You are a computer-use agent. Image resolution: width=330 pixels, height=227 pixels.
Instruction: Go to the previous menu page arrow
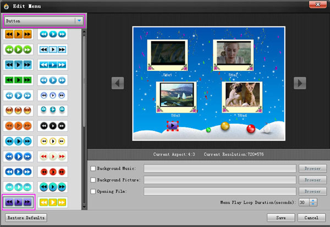point(118,82)
